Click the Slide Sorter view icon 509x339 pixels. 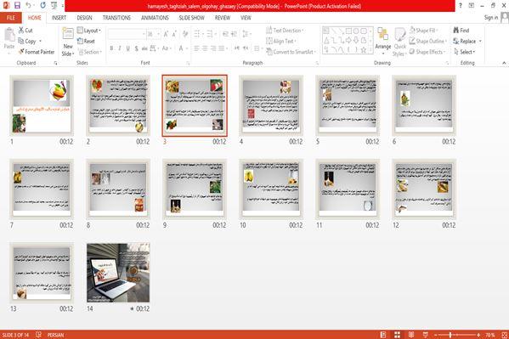[x=397, y=335]
